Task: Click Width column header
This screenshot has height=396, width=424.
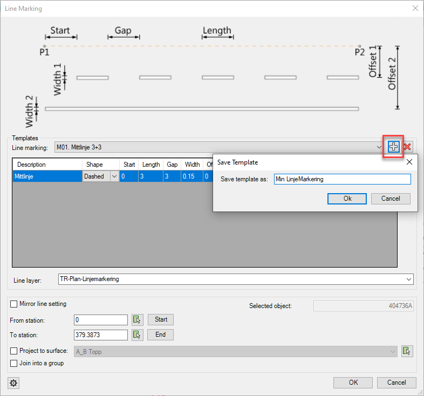Action: pos(192,165)
